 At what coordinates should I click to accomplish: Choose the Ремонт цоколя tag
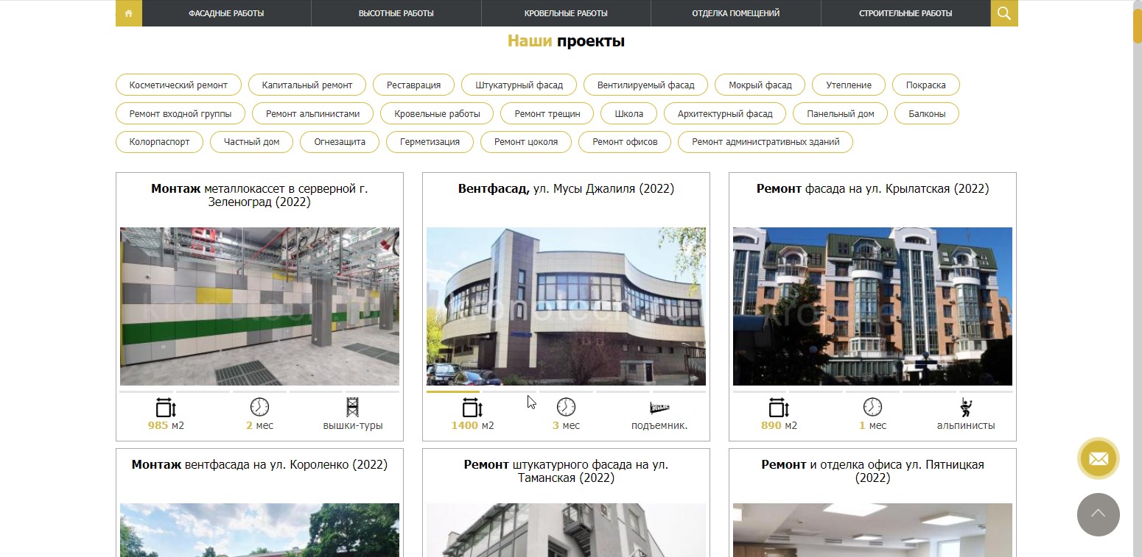[x=526, y=142]
